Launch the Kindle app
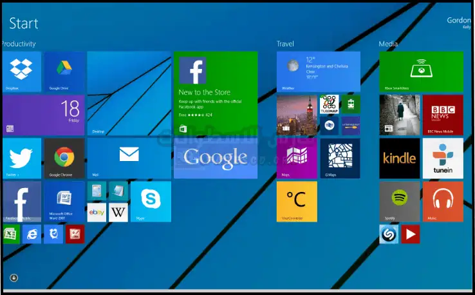Viewport: 475px width, 295px height. [399, 158]
